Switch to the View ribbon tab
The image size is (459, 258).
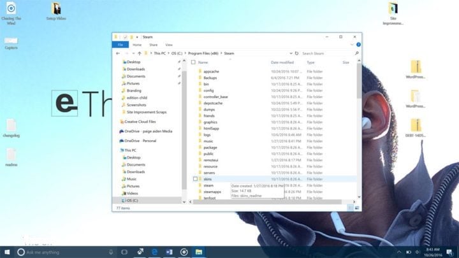point(169,45)
